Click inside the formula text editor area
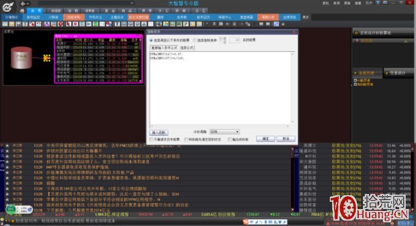 click(220, 88)
